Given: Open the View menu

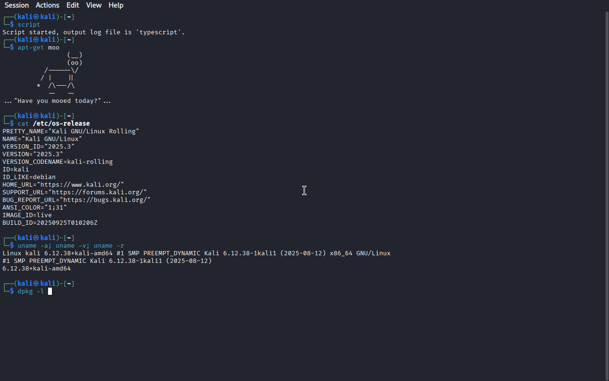Looking at the screenshot, I should coord(94,5).
